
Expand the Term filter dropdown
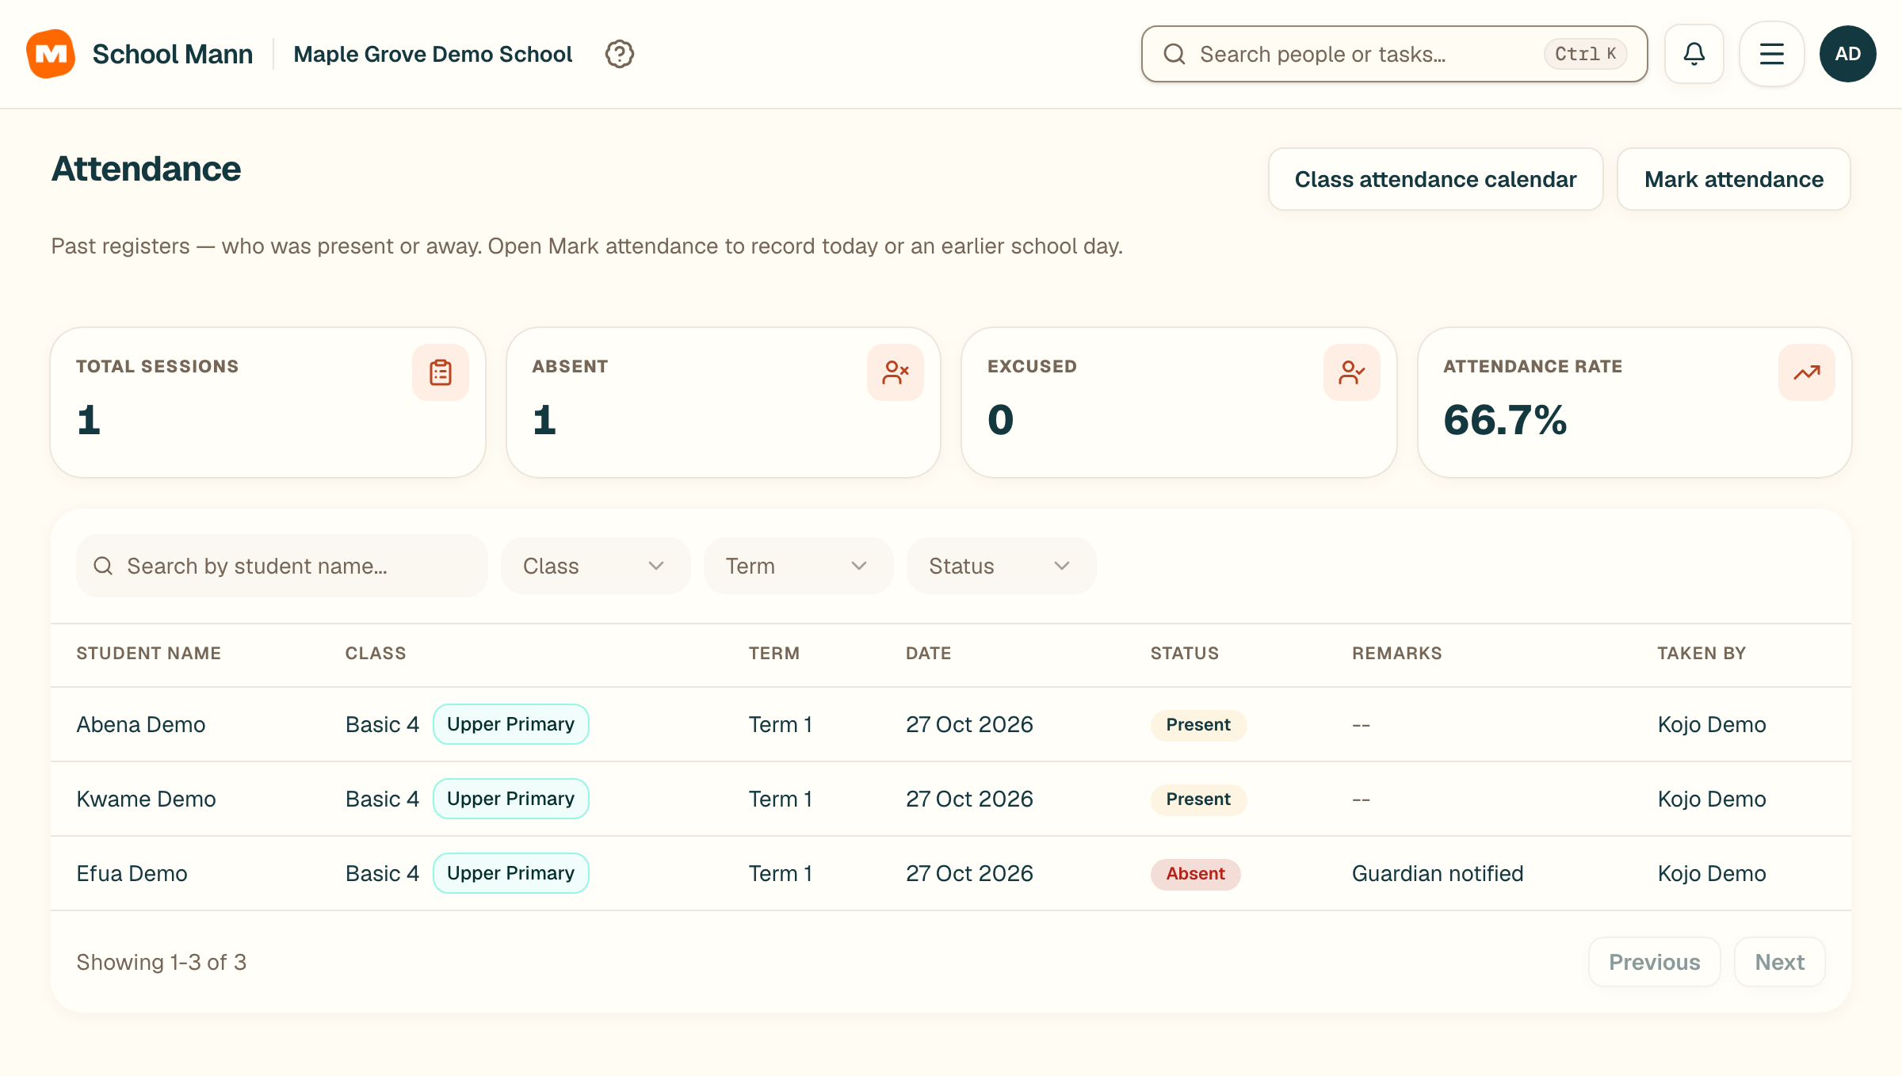798,566
